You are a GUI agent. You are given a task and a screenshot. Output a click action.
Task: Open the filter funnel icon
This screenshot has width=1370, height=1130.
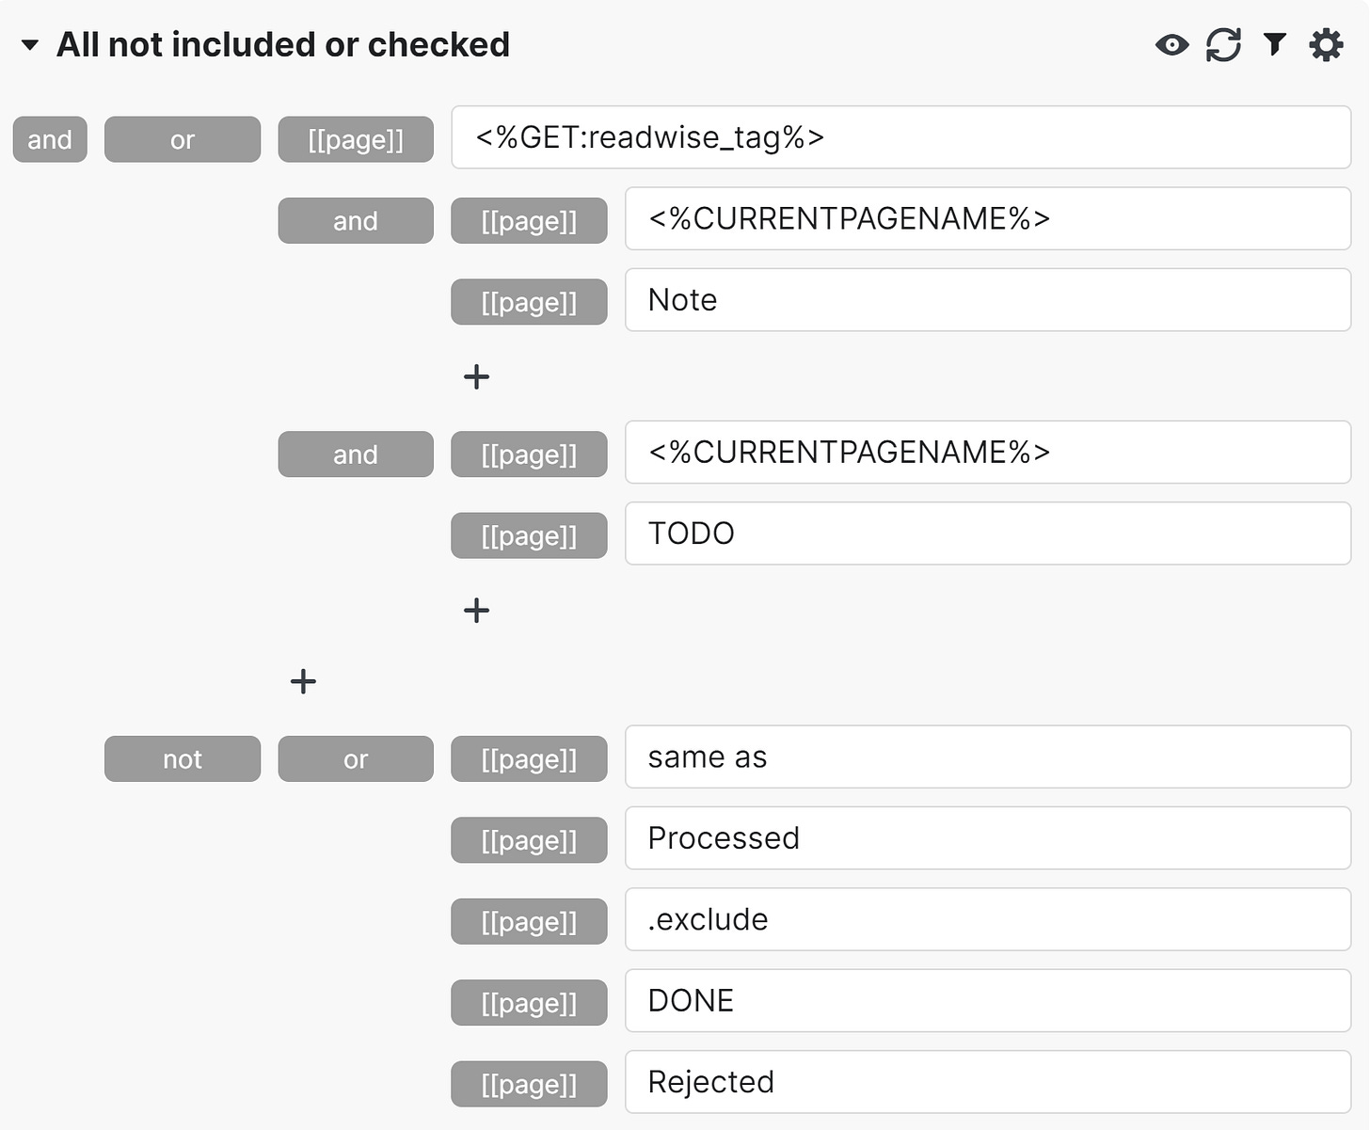(x=1274, y=43)
